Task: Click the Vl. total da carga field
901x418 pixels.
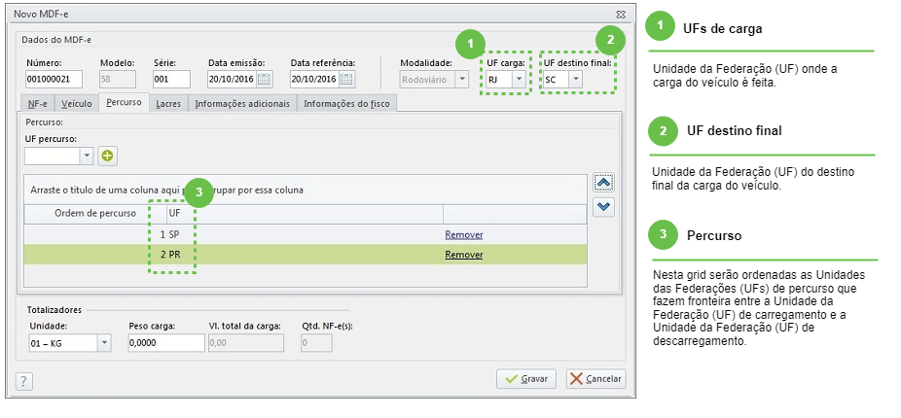Action: [246, 343]
